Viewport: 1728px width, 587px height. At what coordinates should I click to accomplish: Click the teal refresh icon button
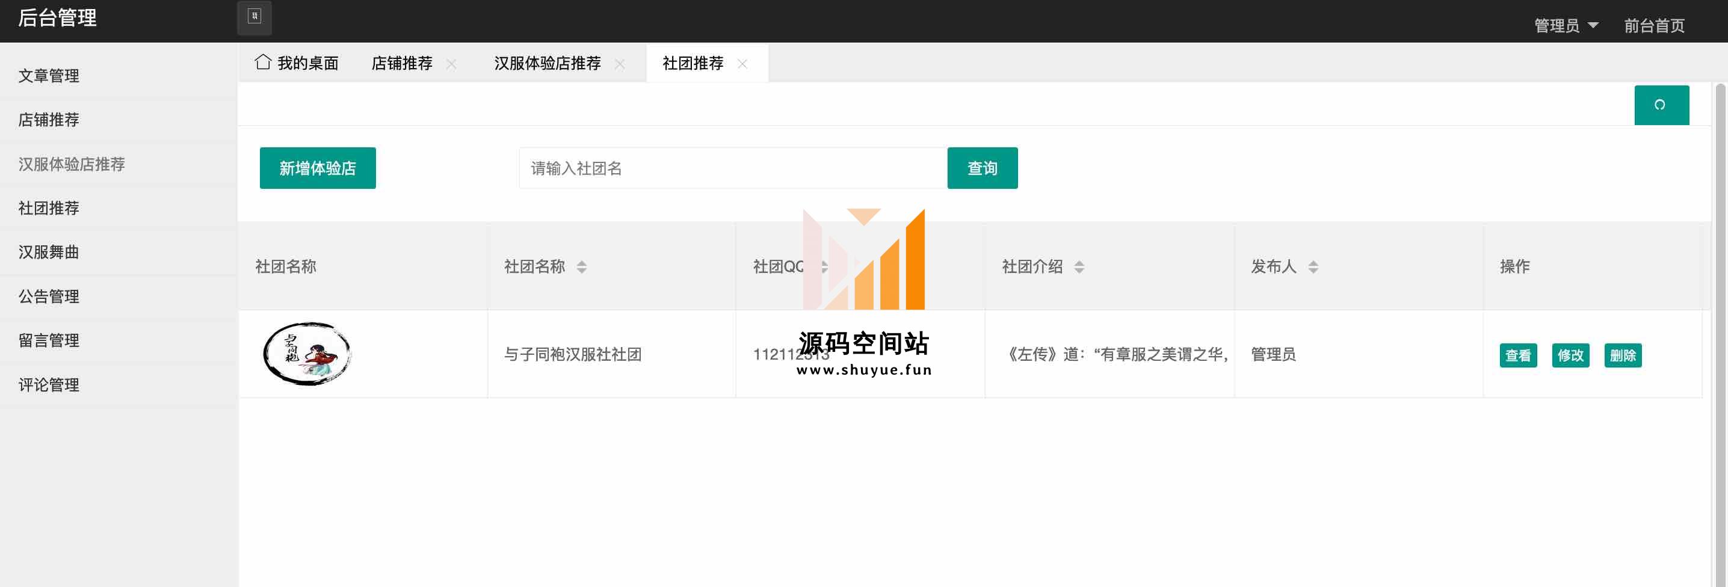coord(1660,105)
